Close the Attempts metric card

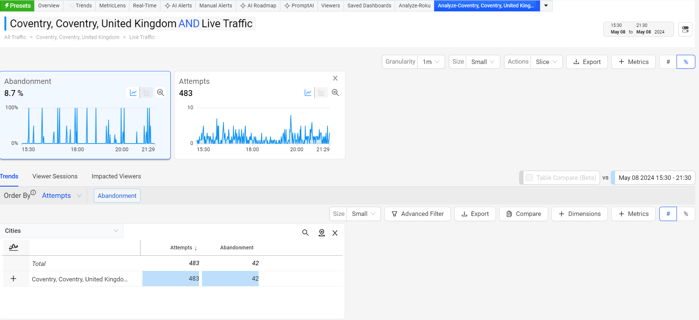(x=335, y=78)
